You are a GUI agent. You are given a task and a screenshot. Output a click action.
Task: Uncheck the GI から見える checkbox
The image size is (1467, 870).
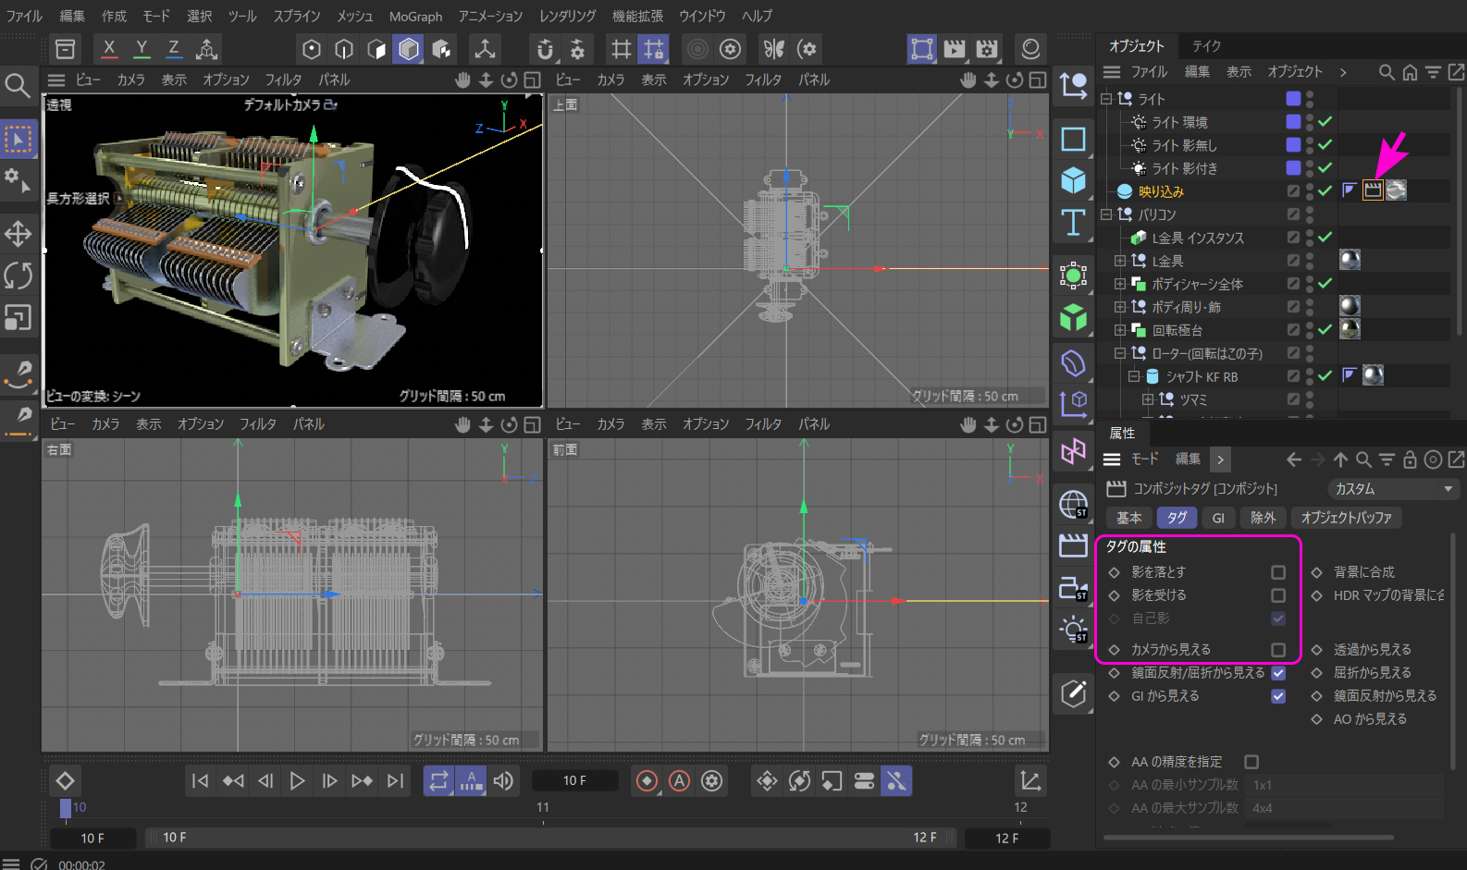pos(1278,696)
